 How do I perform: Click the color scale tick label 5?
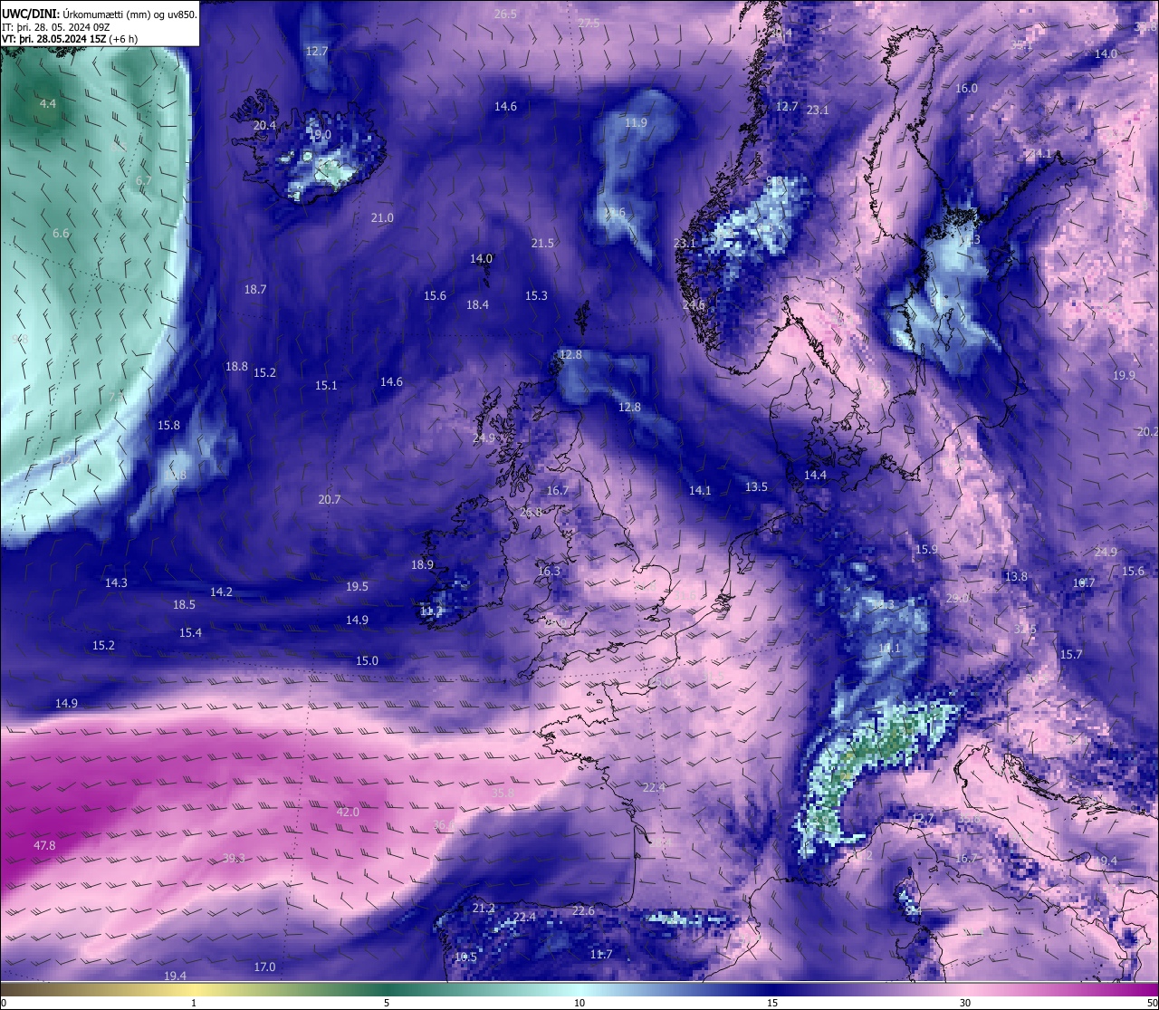[387, 1003]
